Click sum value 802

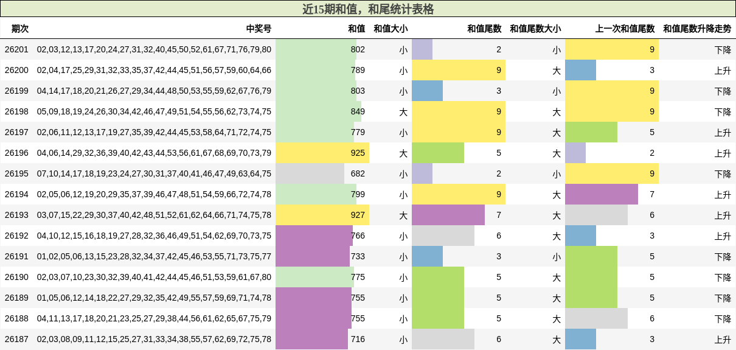(x=358, y=49)
